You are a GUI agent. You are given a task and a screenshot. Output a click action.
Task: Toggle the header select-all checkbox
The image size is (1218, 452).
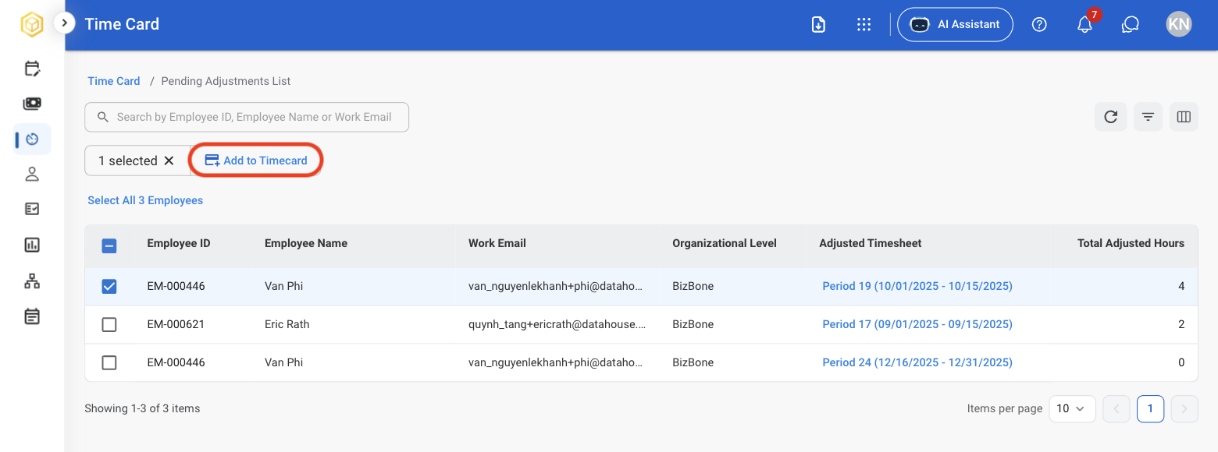109,246
